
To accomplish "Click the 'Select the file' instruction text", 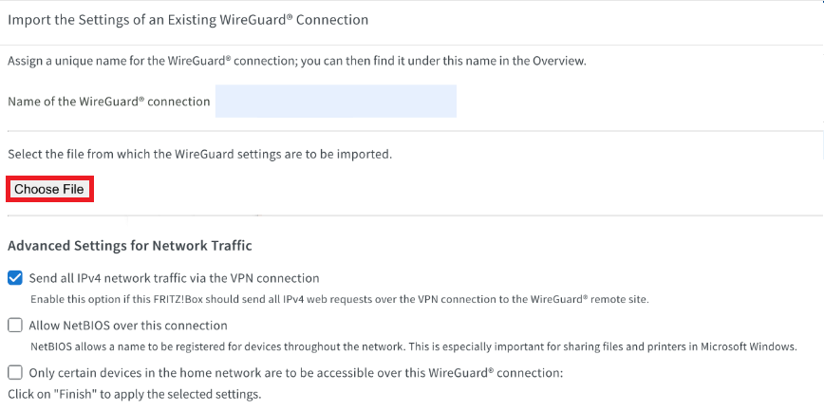I will 199,153.
